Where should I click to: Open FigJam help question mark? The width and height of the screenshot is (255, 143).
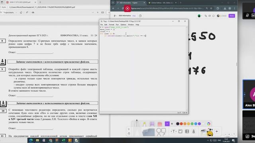point(234,134)
